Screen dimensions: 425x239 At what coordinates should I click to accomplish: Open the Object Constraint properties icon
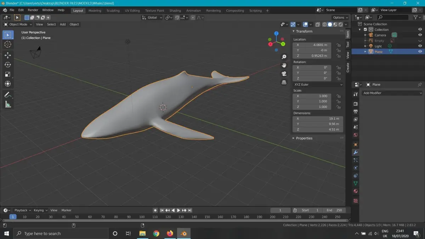pos(356,176)
